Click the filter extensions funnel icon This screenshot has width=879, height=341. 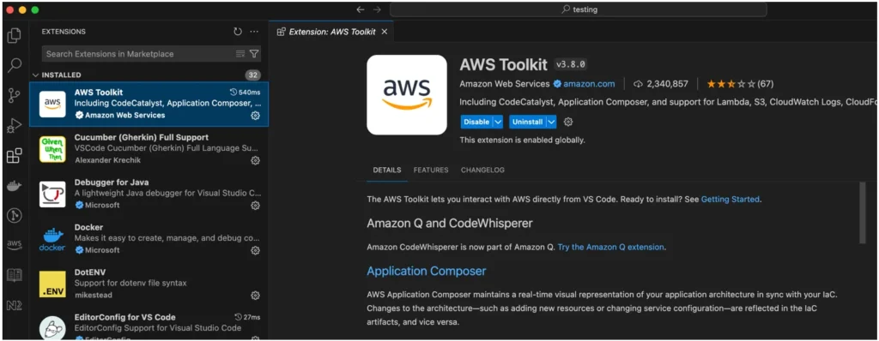254,54
